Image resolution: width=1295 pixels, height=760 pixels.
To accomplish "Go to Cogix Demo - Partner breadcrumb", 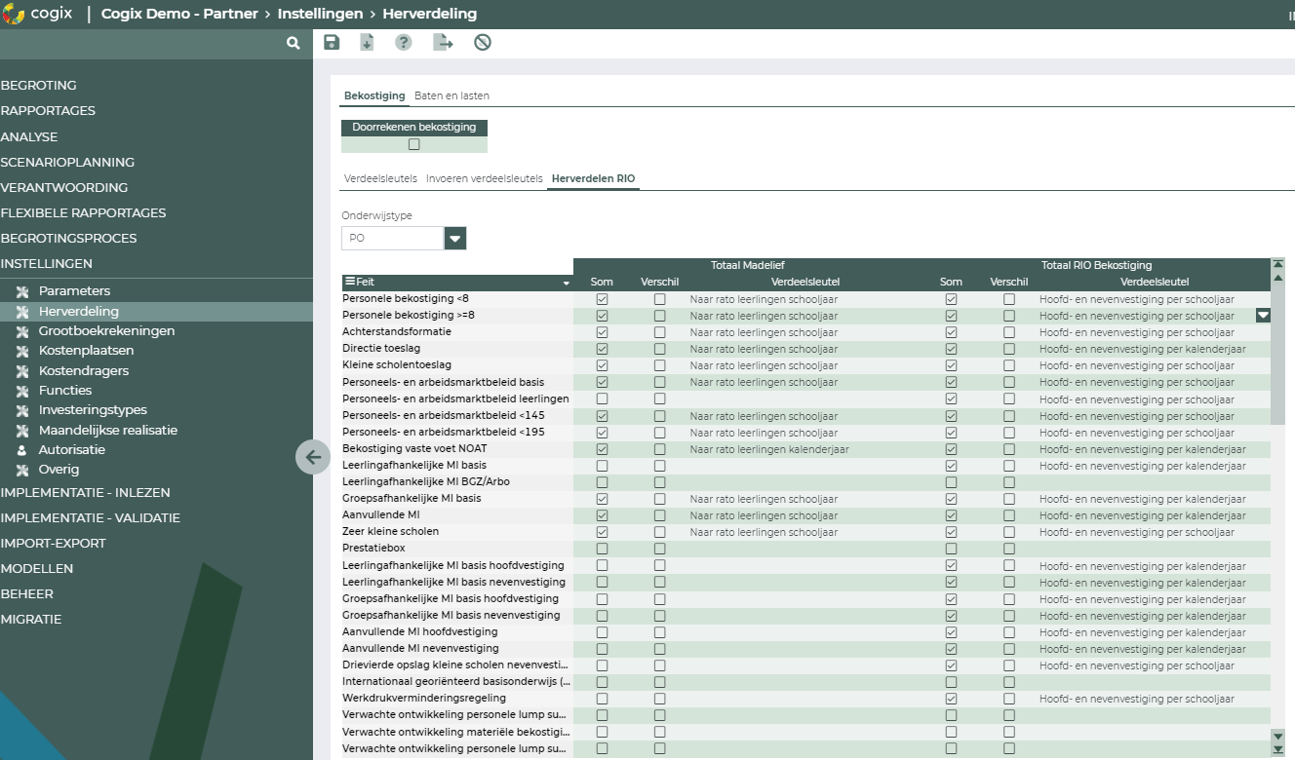I will coord(180,14).
